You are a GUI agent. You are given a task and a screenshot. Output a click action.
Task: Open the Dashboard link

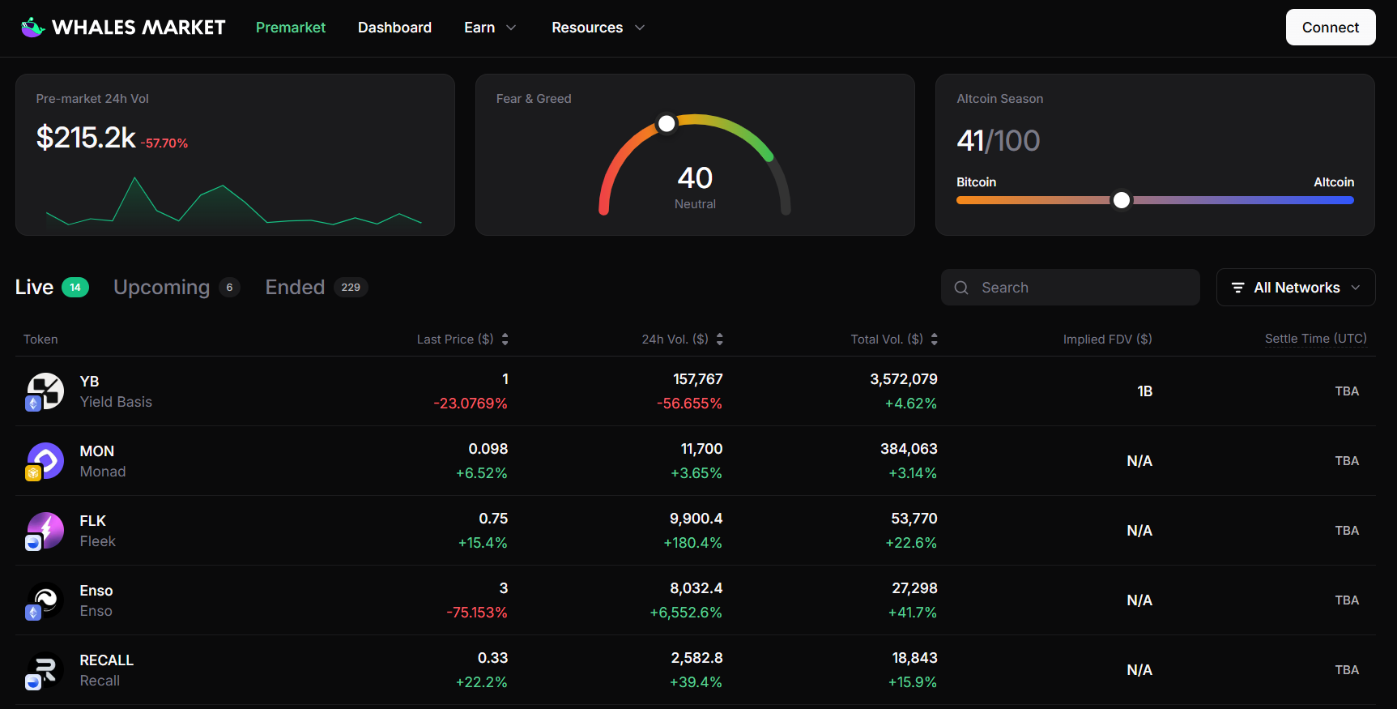[x=394, y=28]
